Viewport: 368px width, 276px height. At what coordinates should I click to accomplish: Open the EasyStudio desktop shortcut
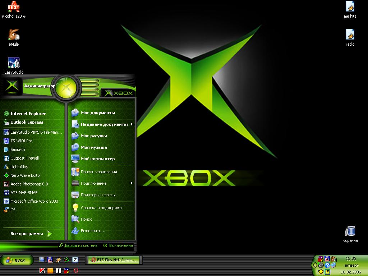14,63
